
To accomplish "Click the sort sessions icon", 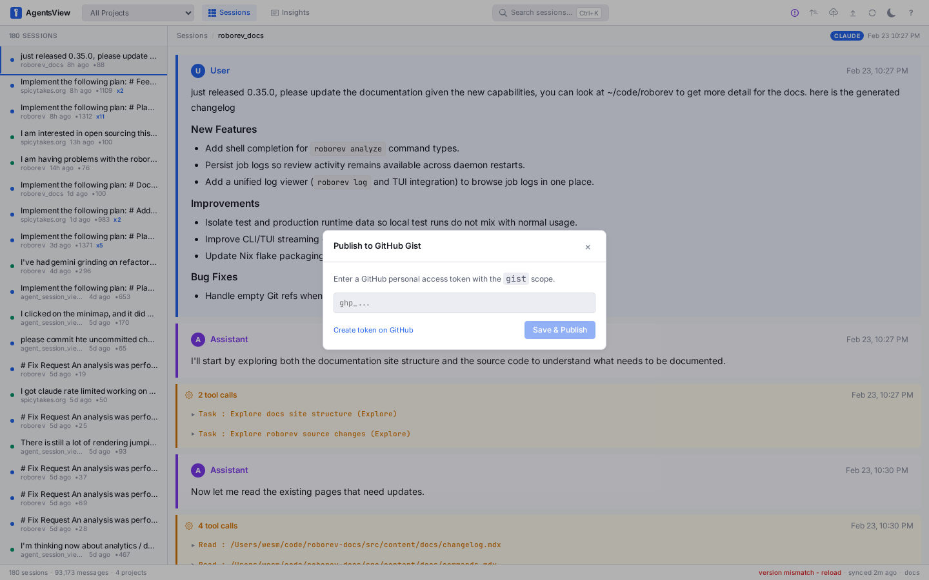I will pyautogui.click(x=814, y=12).
